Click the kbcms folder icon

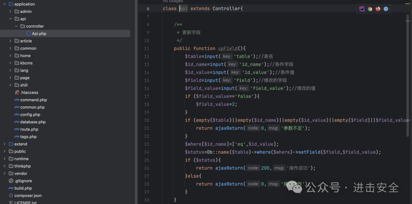(x=17, y=63)
